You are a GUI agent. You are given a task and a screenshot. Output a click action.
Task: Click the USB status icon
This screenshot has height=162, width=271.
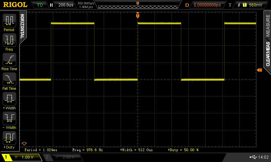[x=252, y=157]
